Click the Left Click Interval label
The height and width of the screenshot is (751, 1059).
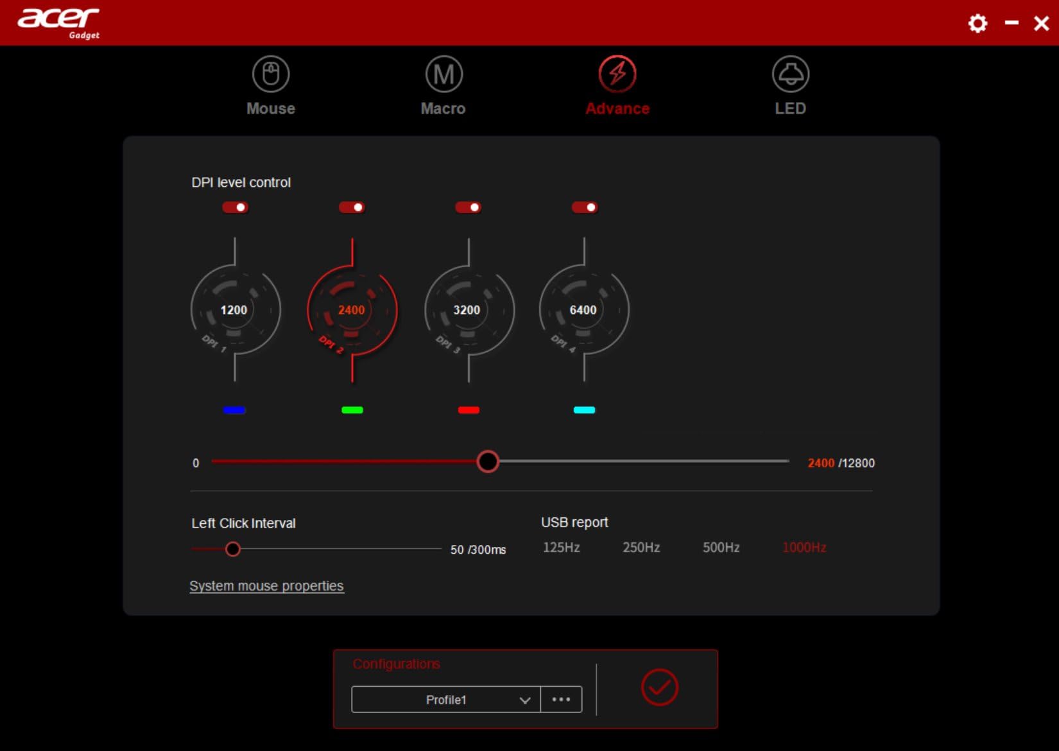point(243,523)
